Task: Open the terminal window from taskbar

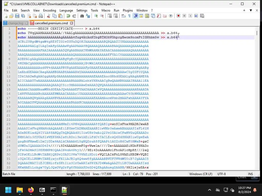Action: tap(53, 190)
